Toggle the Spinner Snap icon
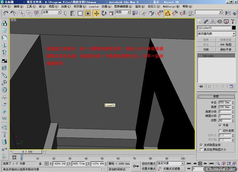Screen dimensions: 238x172 pos(183,13)
